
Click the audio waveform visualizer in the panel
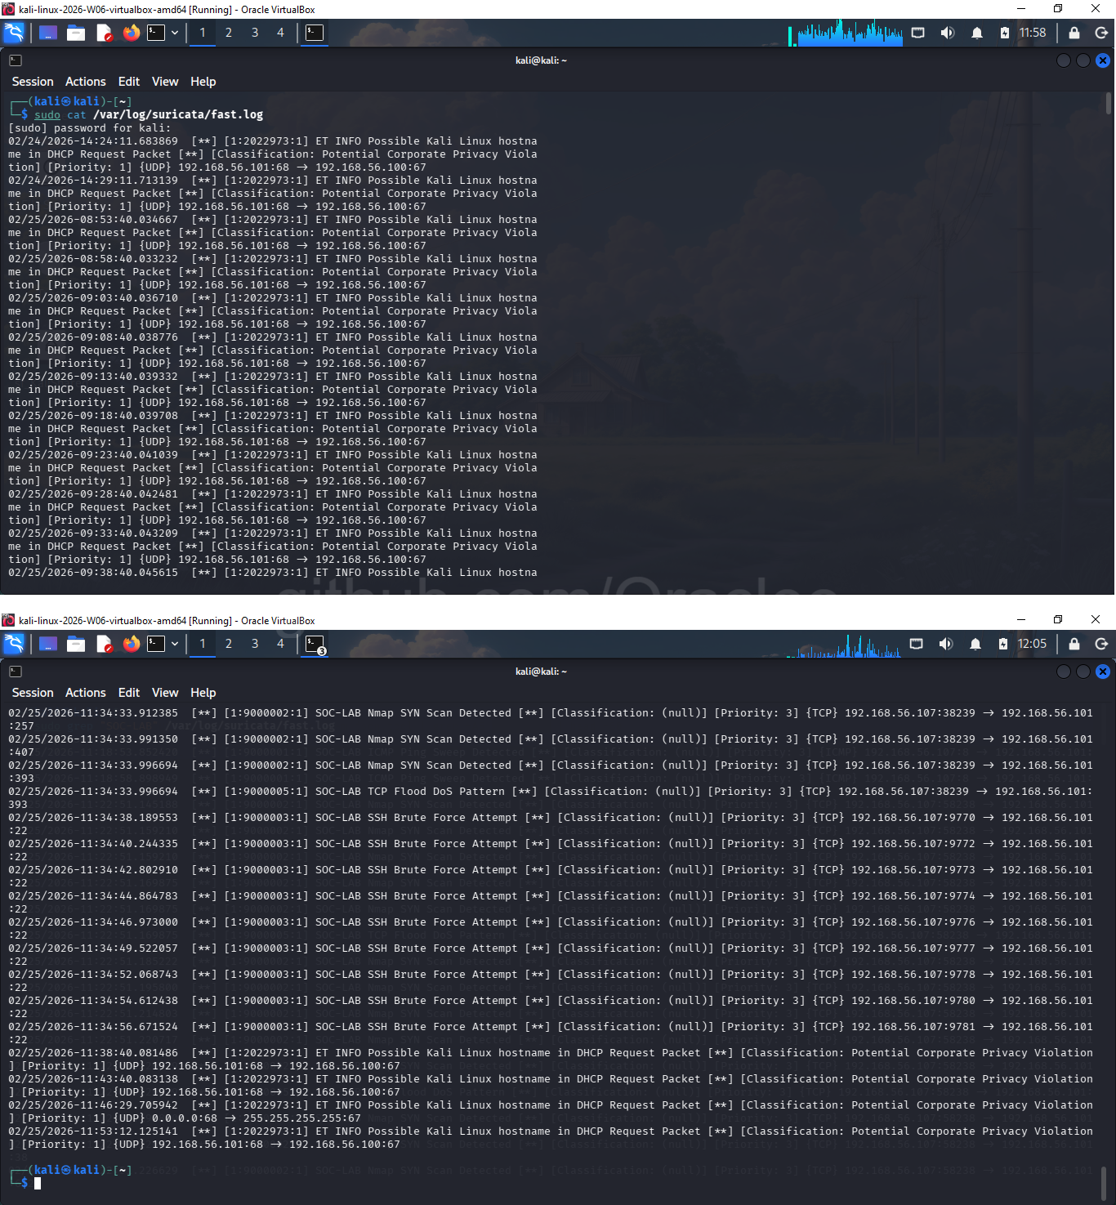(x=846, y=33)
